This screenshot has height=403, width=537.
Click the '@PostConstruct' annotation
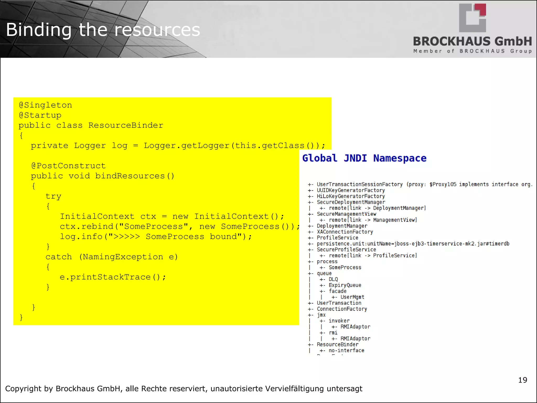click(x=68, y=166)
